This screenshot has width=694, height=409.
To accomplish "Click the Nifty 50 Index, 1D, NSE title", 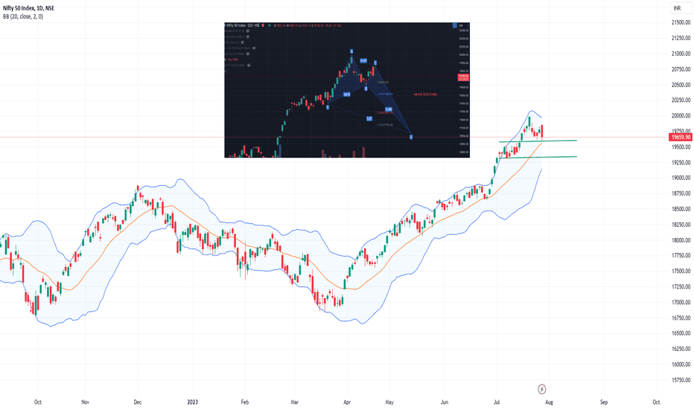I will [29, 8].
